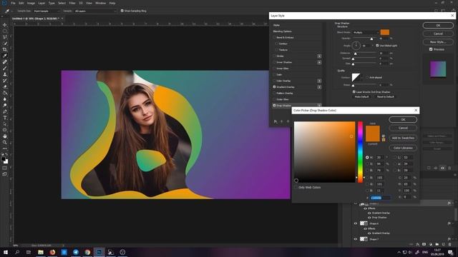The image size is (458, 257).
Task: Open Chrome from the taskbar
Action: coord(87,252)
